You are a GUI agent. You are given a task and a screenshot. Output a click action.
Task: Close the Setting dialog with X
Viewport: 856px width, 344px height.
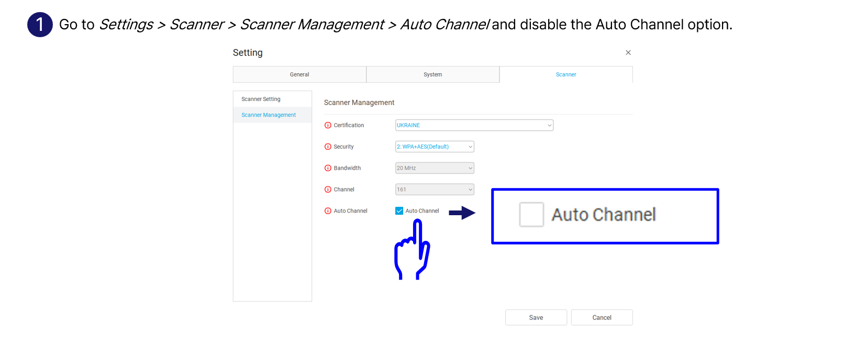[x=628, y=52]
